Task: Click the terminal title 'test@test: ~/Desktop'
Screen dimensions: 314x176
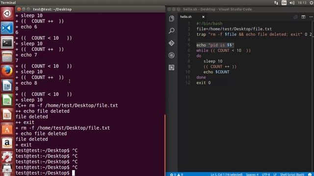Action: tap(52, 9)
